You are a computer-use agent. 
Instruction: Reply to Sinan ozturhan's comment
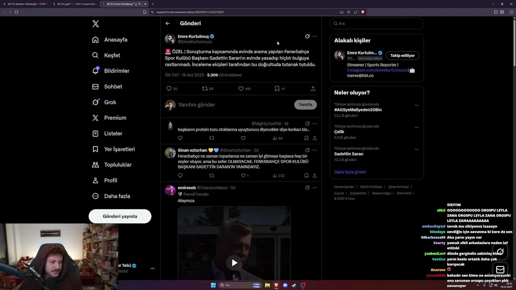[180, 176]
